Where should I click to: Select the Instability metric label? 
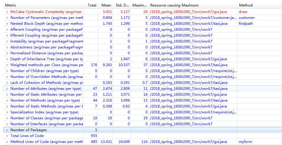tap(47, 41)
